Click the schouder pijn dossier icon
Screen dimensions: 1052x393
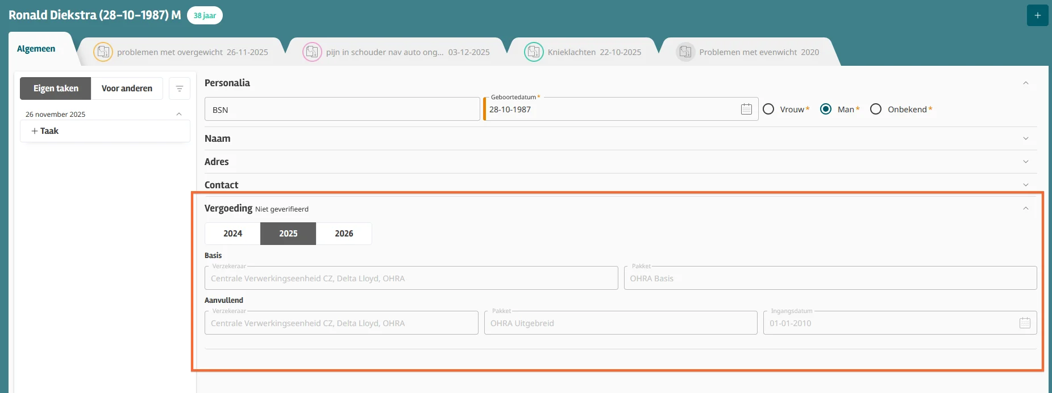click(x=312, y=52)
